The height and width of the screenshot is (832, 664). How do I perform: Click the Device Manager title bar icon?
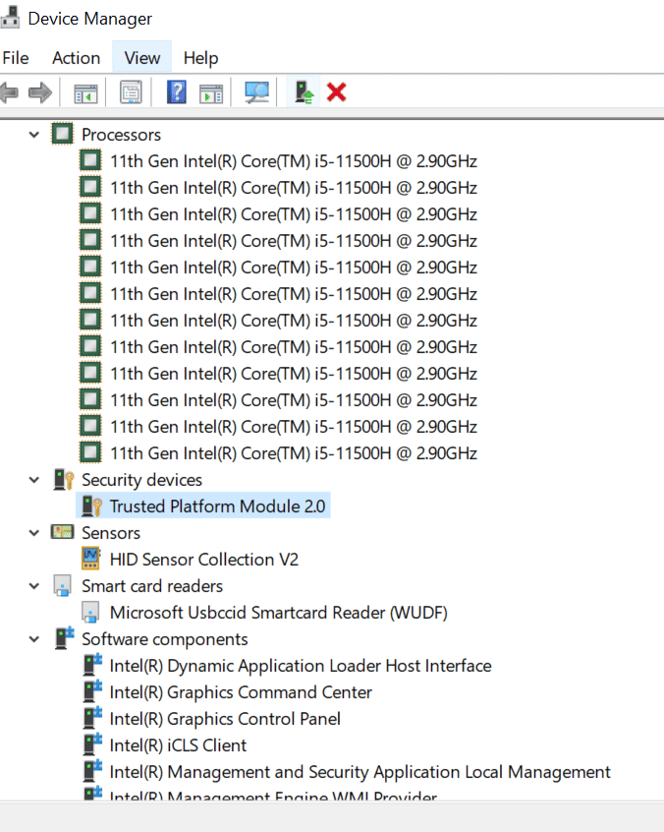(x=10, y=17)
